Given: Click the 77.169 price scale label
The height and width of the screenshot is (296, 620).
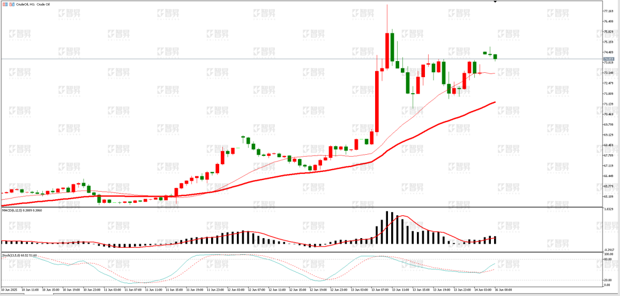Looking at the screenshot, I should tap(608, 11).
